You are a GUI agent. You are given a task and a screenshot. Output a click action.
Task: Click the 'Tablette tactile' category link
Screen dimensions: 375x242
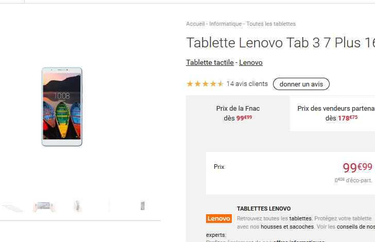point(210,62)
